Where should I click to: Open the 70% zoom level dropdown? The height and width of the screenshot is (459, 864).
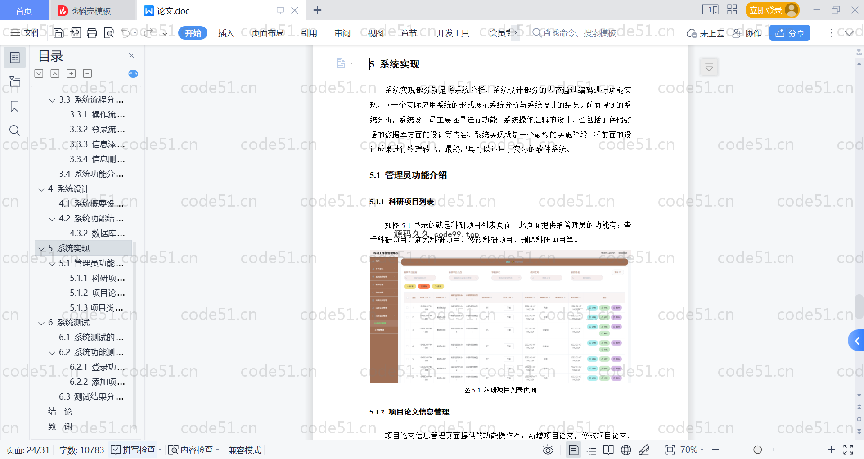tap(692, 450)
